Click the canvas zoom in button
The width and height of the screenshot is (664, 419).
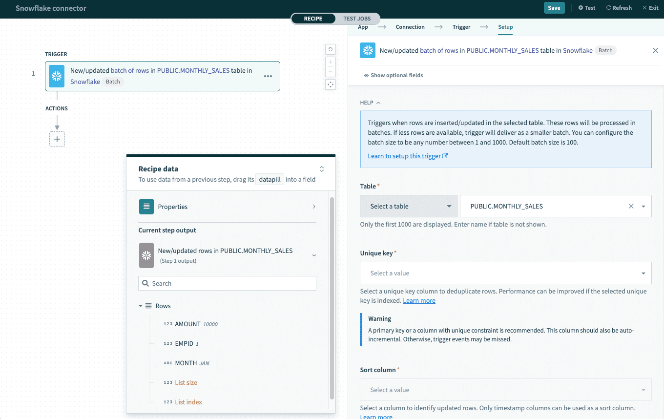point(331,63)
